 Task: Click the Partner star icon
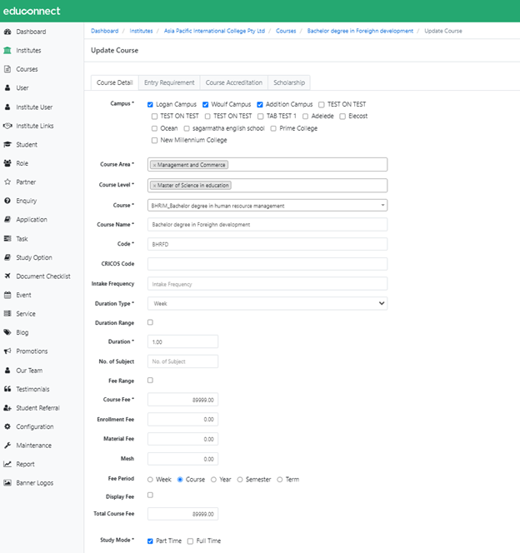(7, 182)
